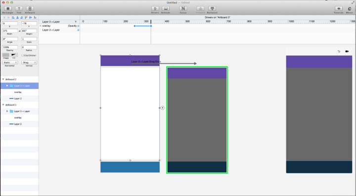
Task: Toggle the Animate view button
Action: [166, 8]
